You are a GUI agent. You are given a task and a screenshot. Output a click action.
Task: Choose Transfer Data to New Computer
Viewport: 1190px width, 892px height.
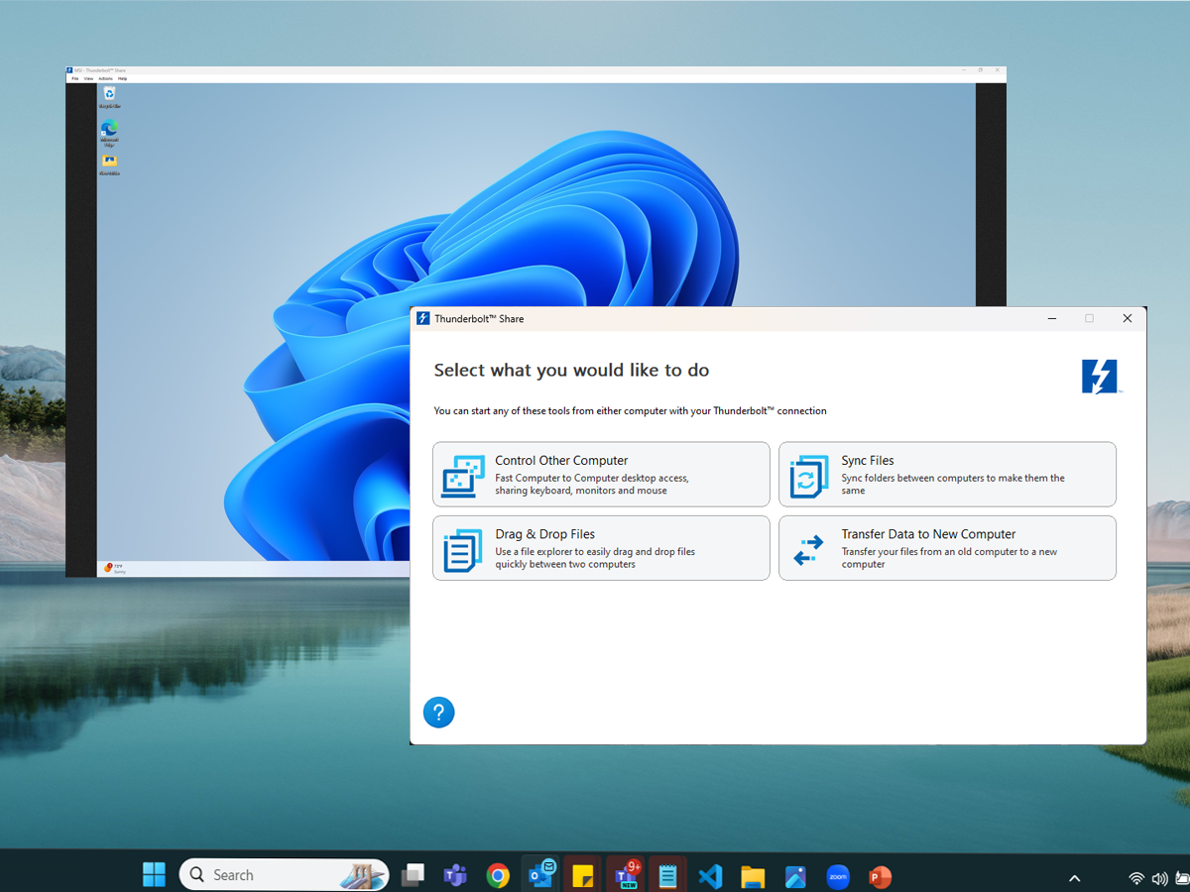pos(947,548)
